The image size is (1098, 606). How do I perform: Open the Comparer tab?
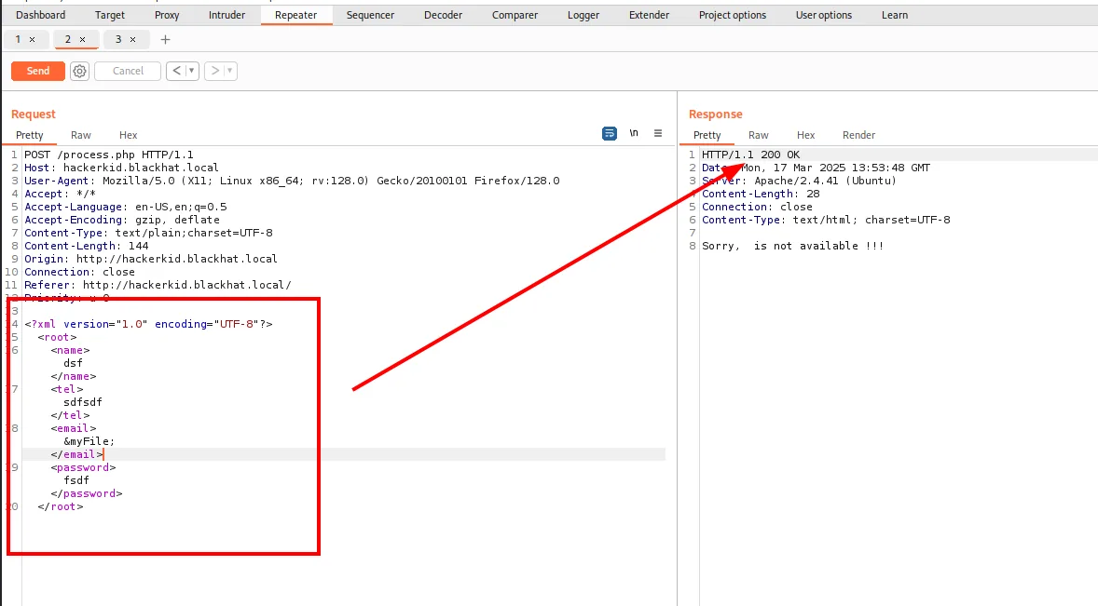point(515,15)
